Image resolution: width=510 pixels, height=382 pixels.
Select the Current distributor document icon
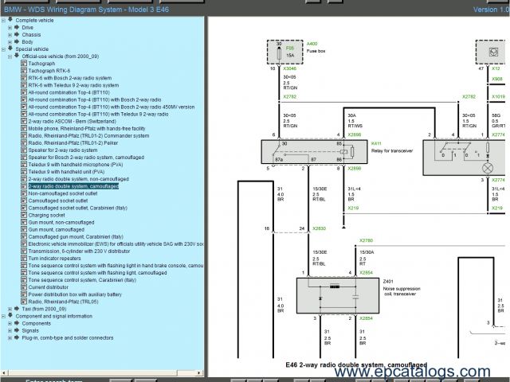24,287
